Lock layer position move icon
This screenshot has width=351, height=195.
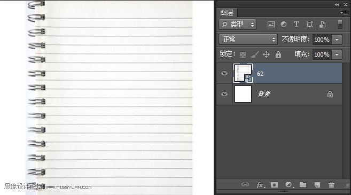(x=266, y=54)
